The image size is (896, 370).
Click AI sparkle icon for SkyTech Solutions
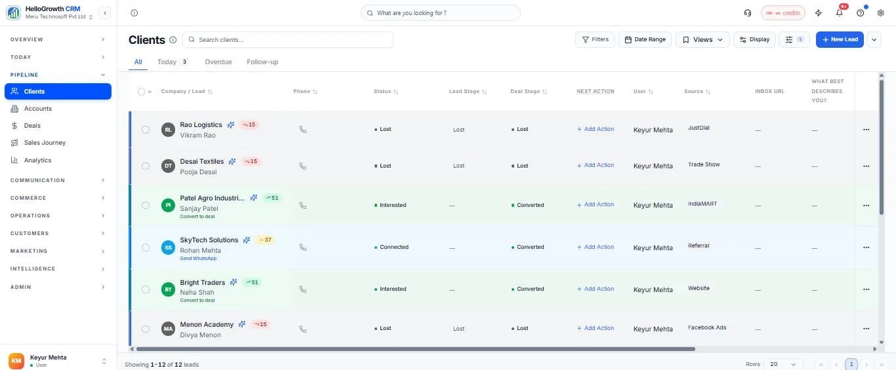click(x=247, y=240)
